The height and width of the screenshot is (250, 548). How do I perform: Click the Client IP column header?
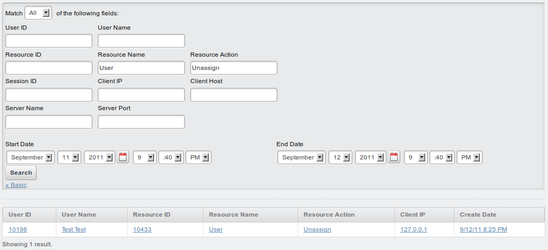tap(424, 215)
